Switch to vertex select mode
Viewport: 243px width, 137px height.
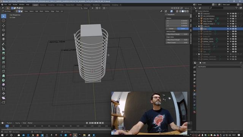(x=17, y=11)
